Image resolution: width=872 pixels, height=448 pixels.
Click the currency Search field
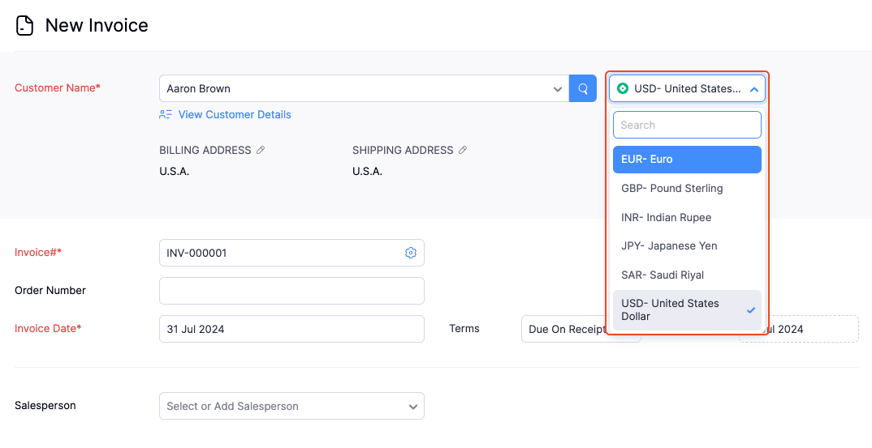coord(687,125)
